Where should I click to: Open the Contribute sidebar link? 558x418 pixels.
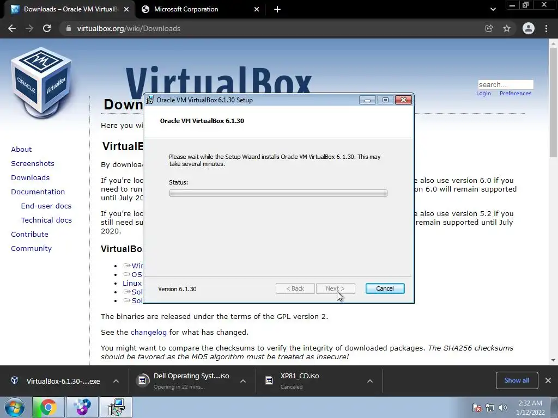(x=29, y=235)
